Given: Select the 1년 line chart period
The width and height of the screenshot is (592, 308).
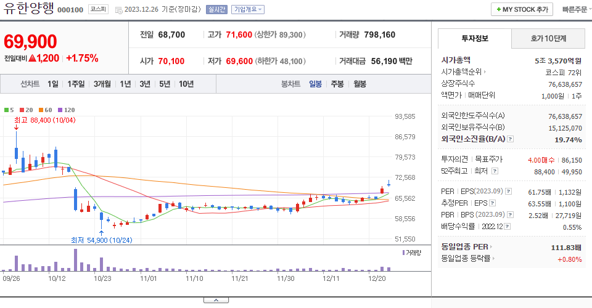Looking at the screenshot, I should [x=125, y=84].
